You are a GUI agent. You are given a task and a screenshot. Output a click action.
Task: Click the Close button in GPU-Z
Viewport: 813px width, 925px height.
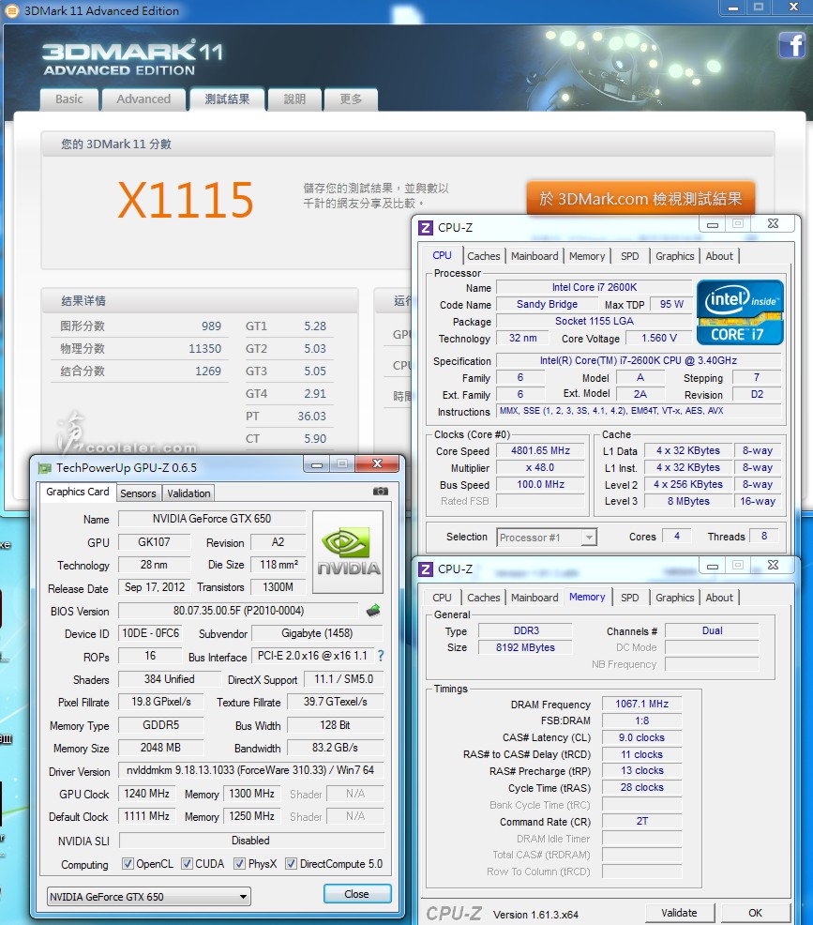coord(356,894)
